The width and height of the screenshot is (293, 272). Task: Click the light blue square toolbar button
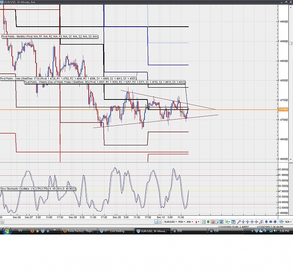click(156, 222)
